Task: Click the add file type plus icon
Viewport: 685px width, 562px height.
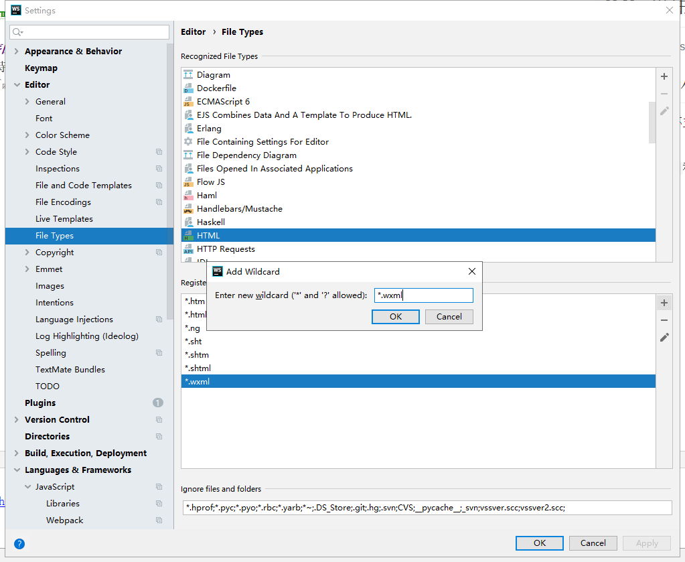Action: (664, 76)
